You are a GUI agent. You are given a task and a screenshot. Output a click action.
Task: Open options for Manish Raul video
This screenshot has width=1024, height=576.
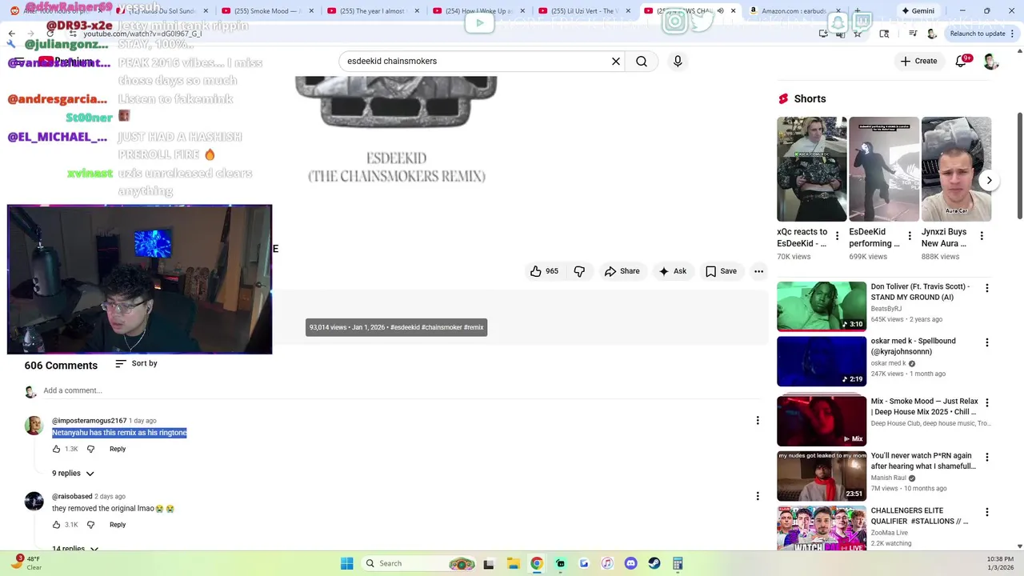(986, 457)
